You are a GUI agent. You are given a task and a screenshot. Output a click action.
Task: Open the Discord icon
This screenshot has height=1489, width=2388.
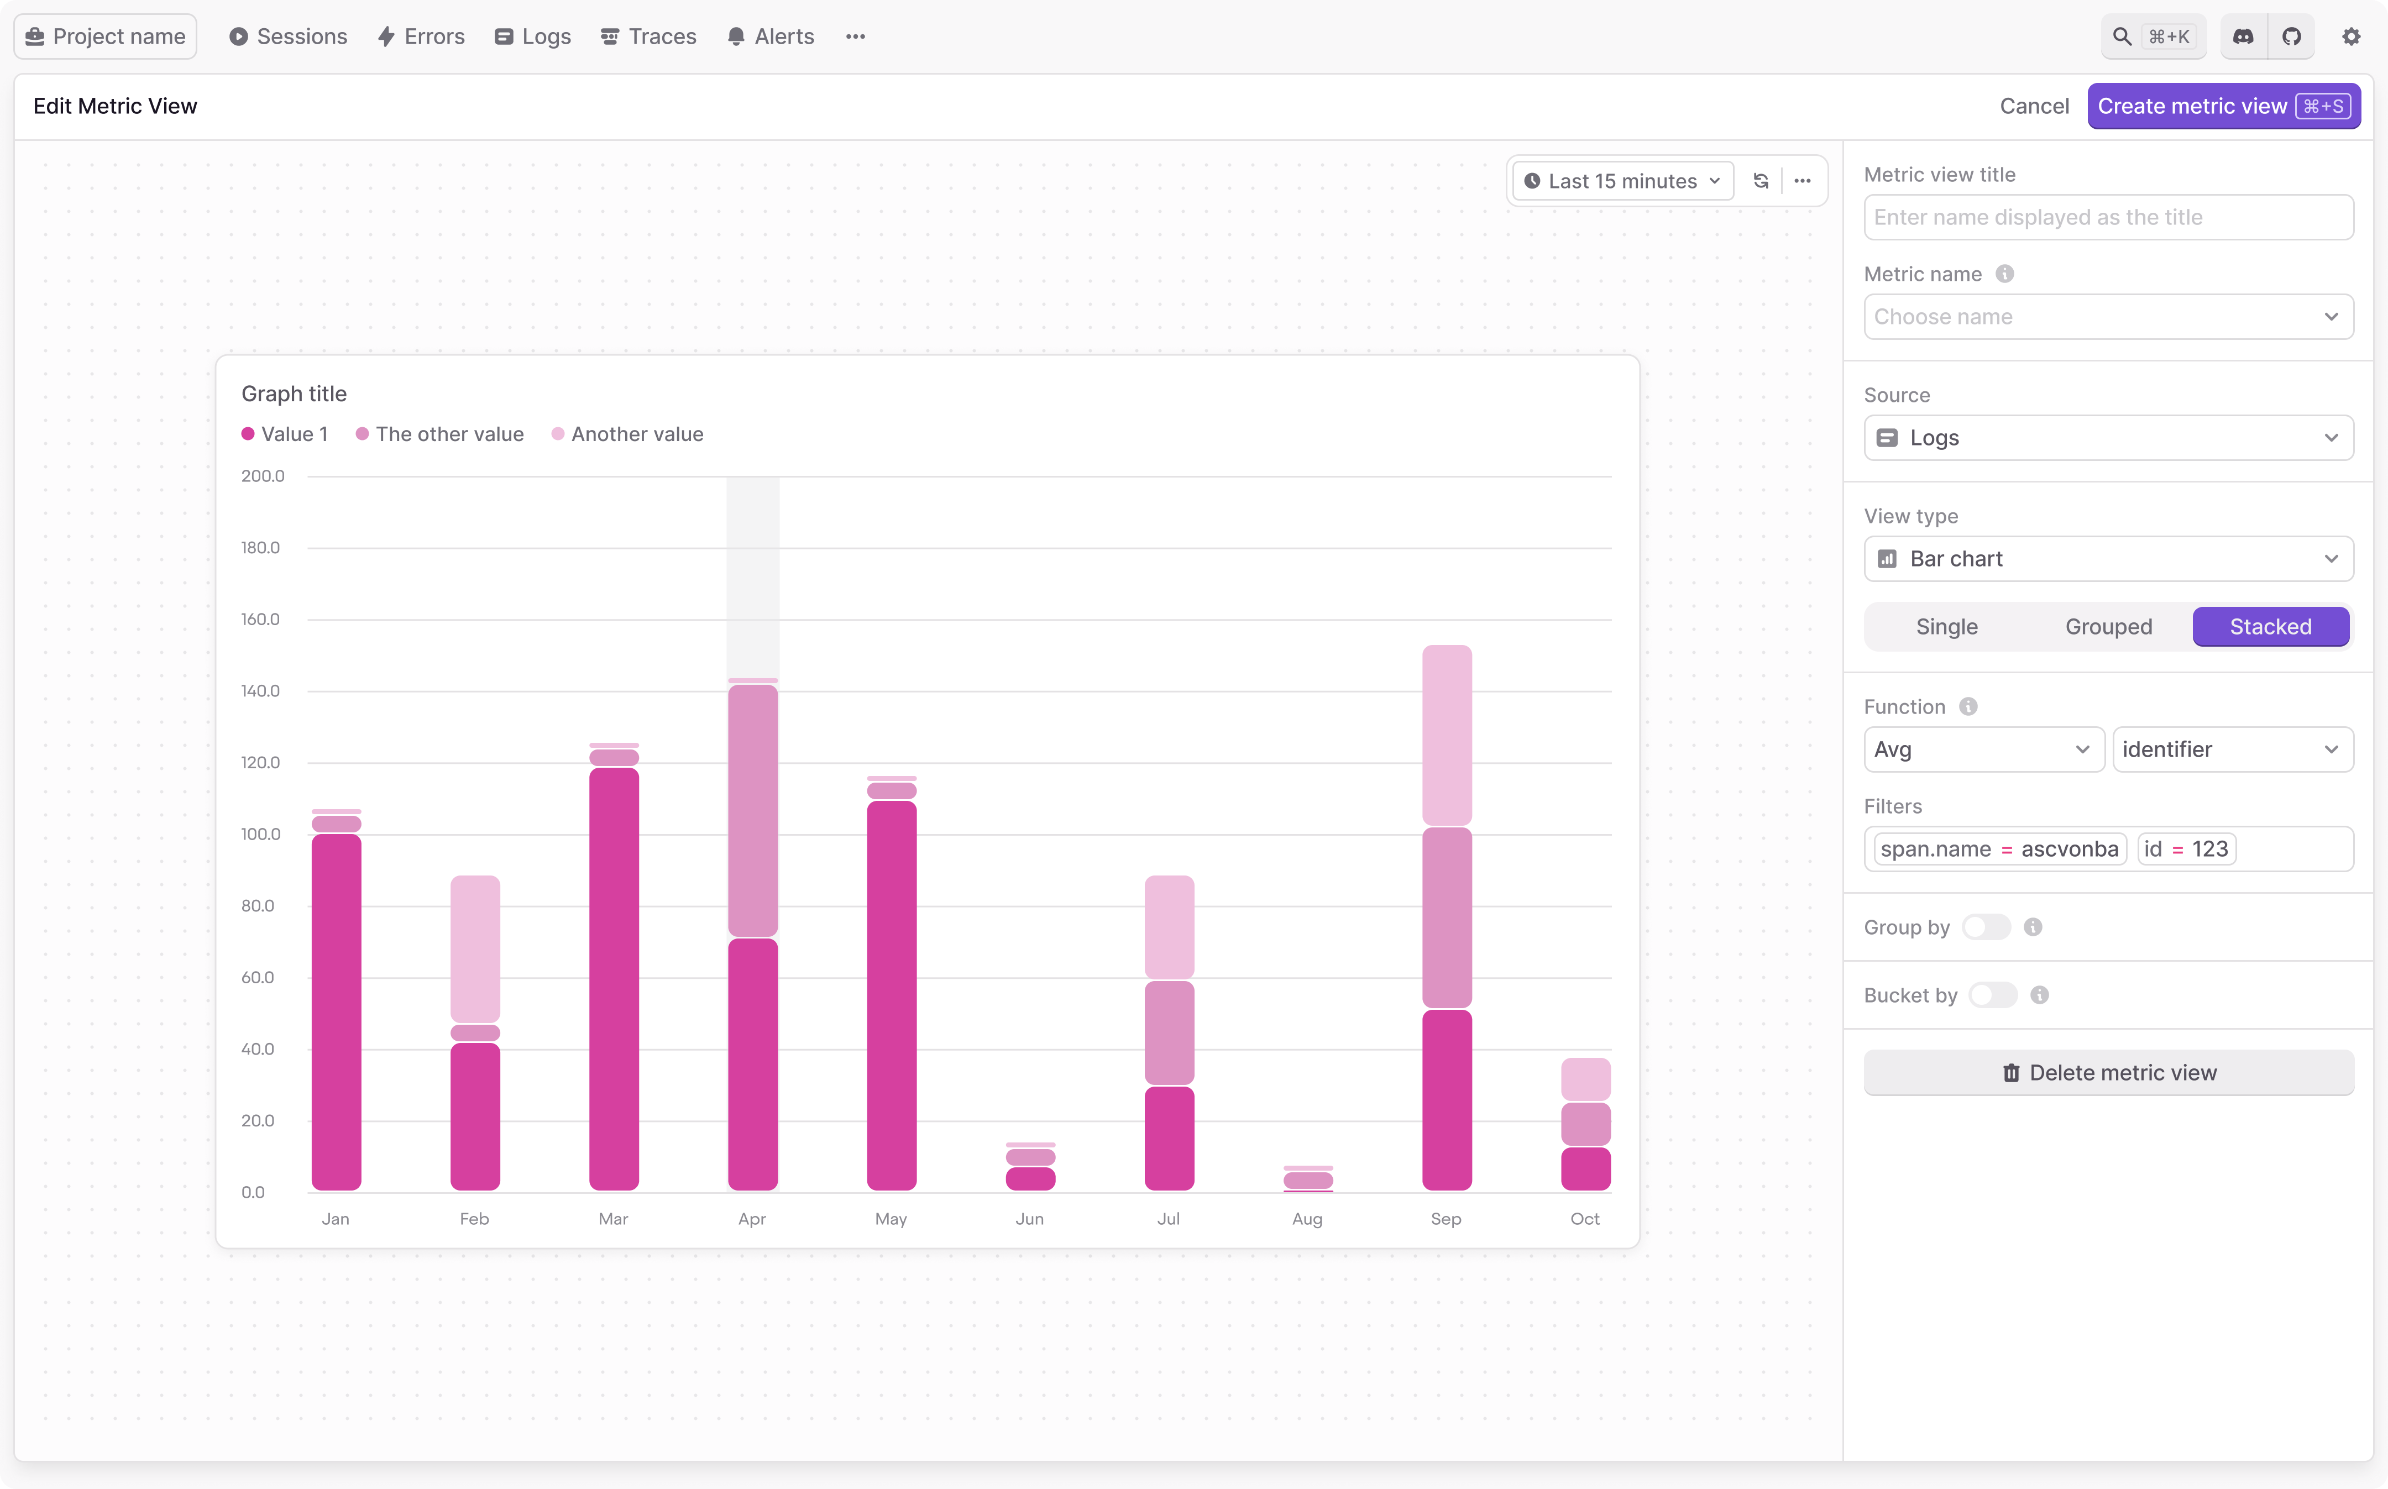tap(2242, 35)
